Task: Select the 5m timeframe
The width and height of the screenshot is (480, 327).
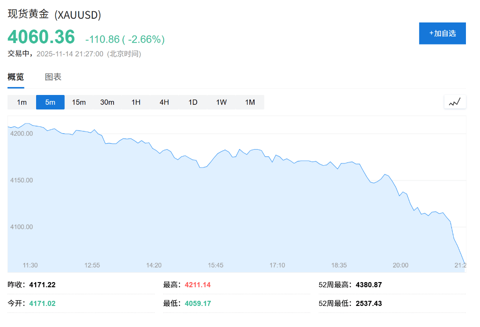Action: pyautogui.click(x=50, y=102)
